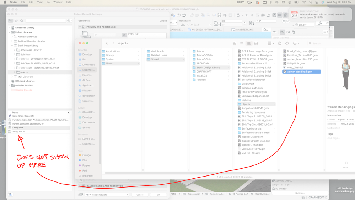Expand the Built-in Libraries node
The width and height of the screenshot is (355, 200).
pos(10,85)
